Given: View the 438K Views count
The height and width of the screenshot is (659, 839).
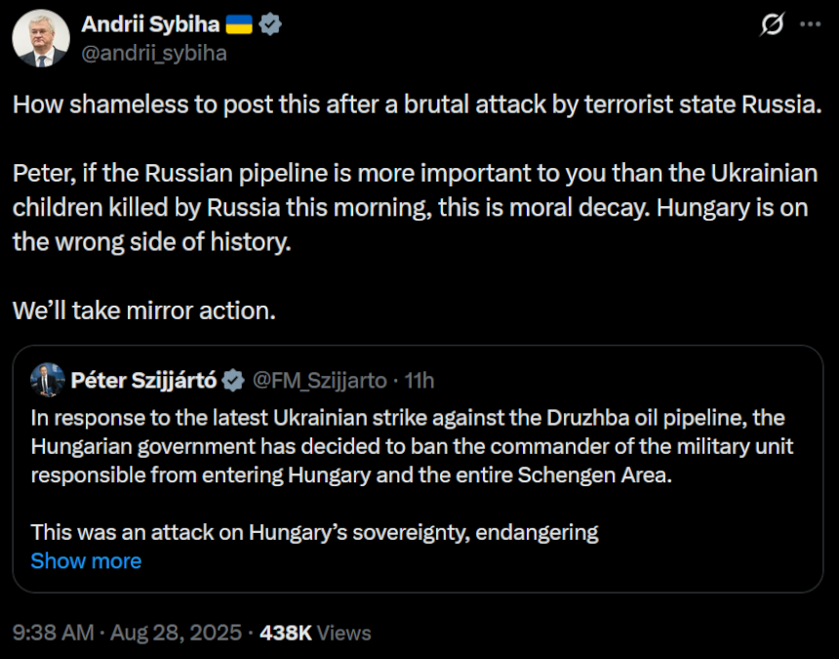Looking at the screenshot, I should point(315,633).
